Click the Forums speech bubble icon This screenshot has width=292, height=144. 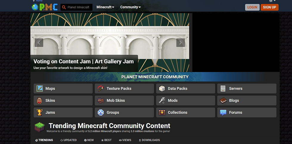(223, 112)
